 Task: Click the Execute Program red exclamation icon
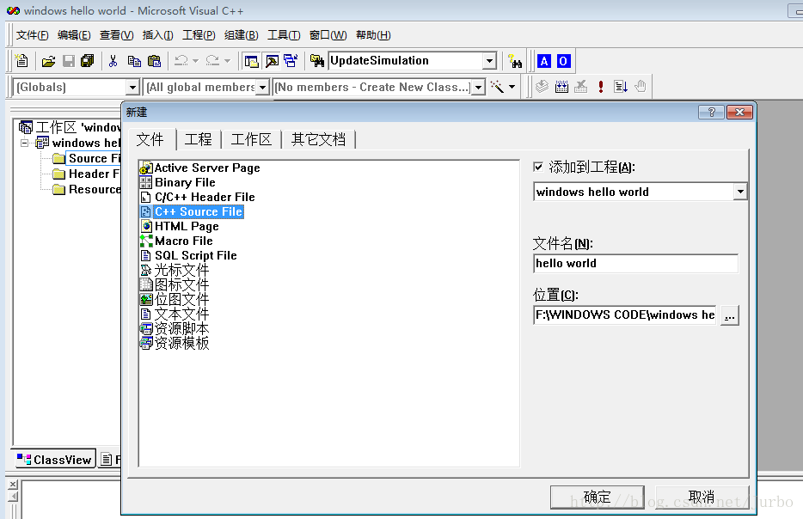pos(601,87)
